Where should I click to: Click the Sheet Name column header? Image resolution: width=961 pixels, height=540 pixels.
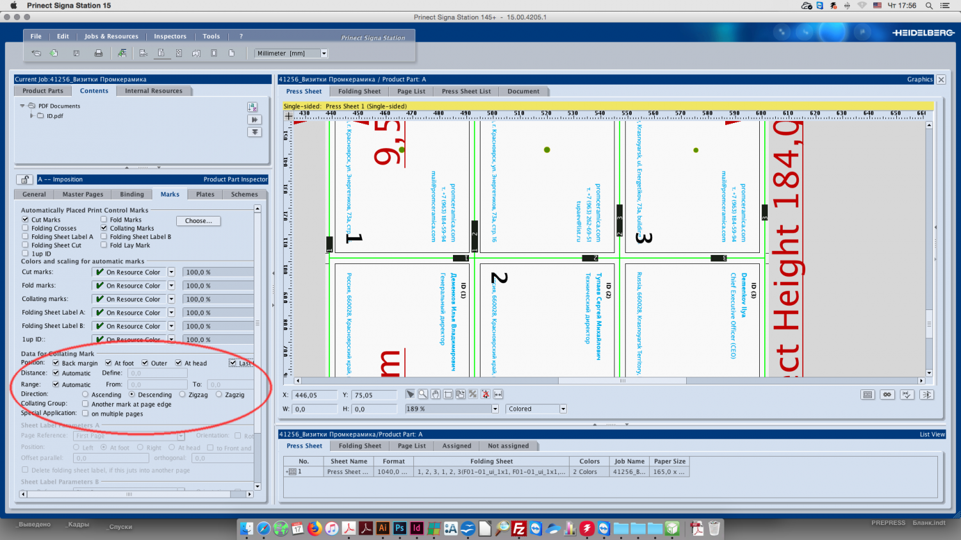(349, 461)
